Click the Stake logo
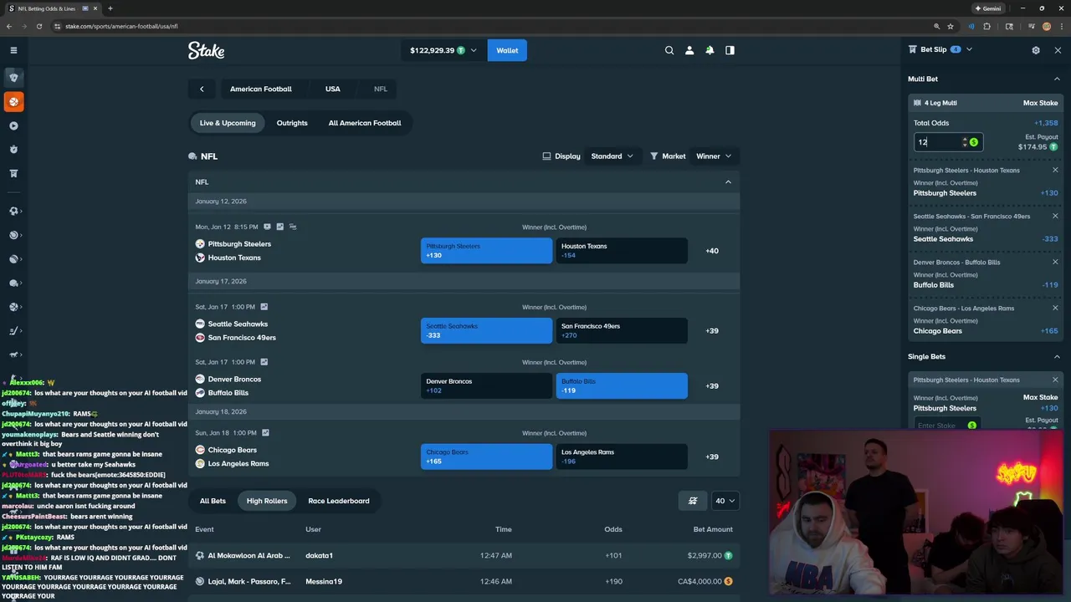 point(206,50)
